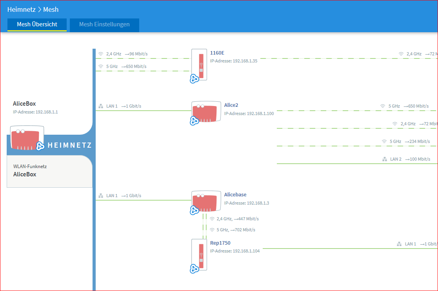
Task: Click the 2,4 GHz, 447 Mbit/s label
Action: coord(238,219)
